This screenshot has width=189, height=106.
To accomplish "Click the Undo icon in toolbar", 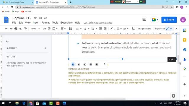I will (6, 29).
